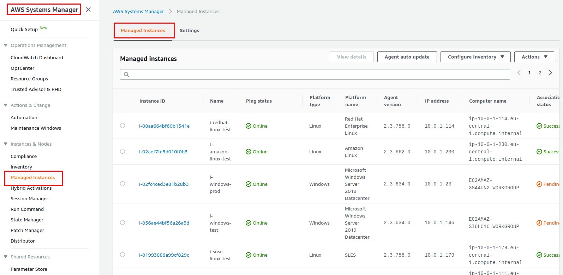
Task: Go to next page arrow
Action: [x=551, y=73]
